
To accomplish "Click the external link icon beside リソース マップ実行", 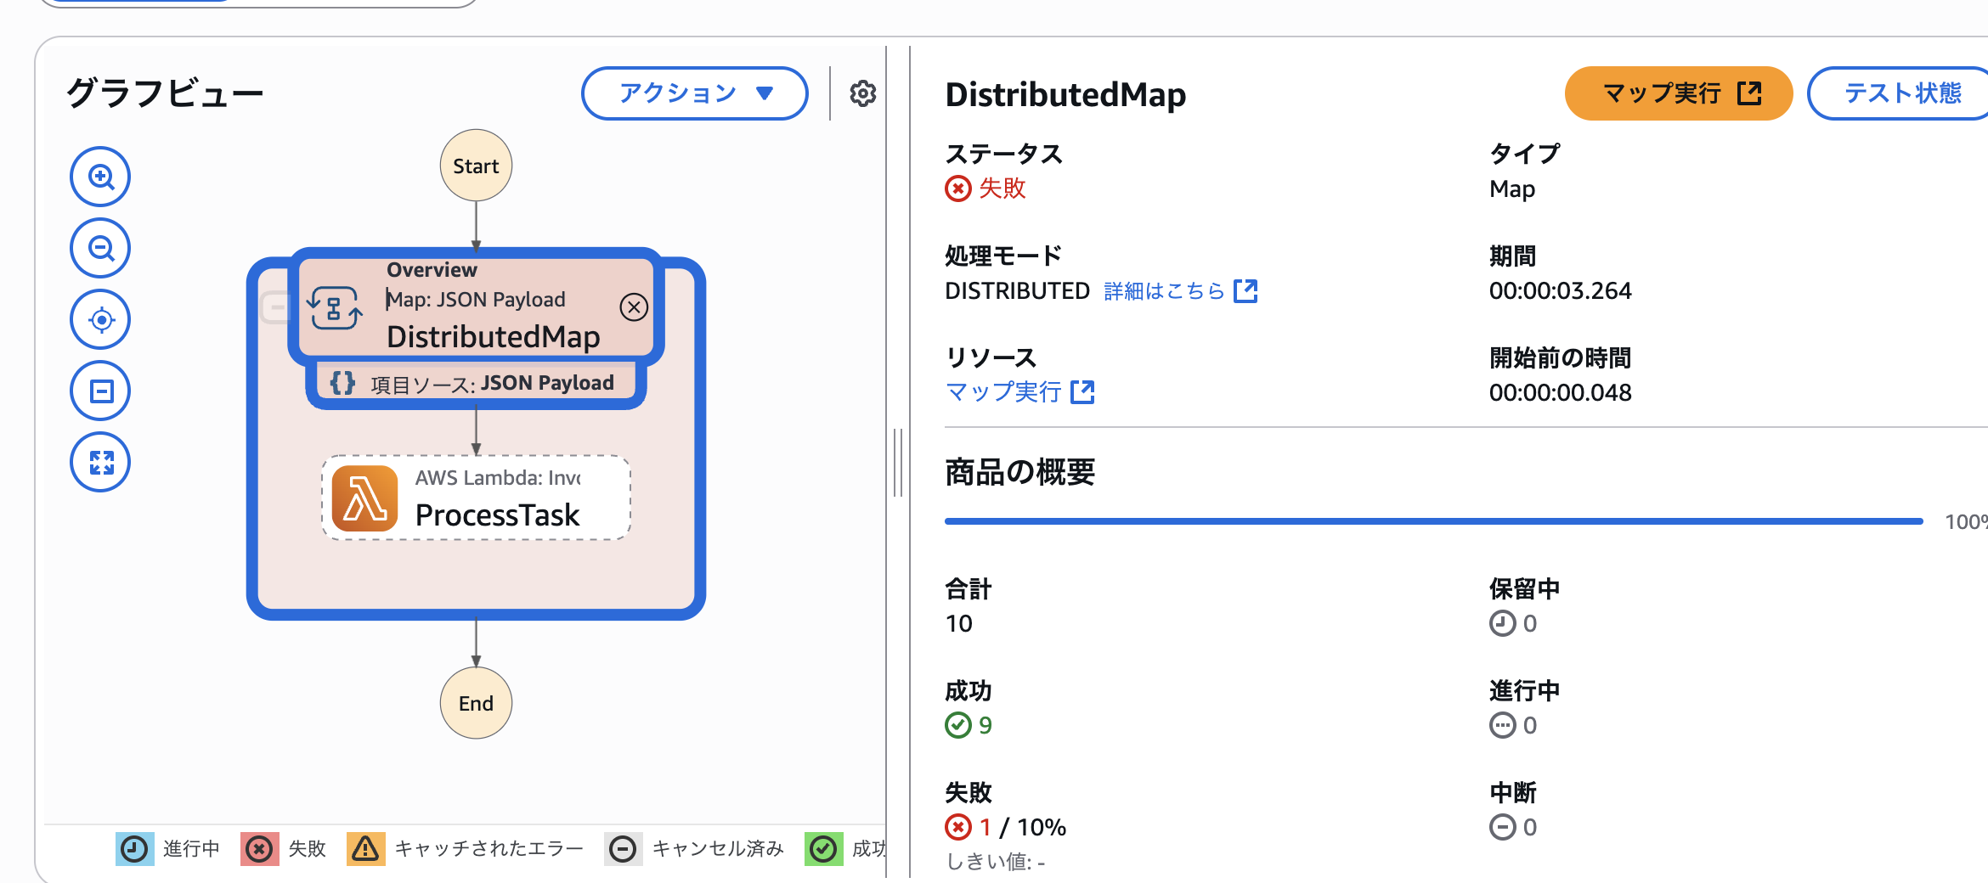I will click(x=1082, y=392).
